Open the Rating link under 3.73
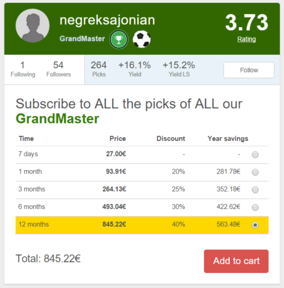Image resolution: width=284 pixels, height=288 pixels. click(x=247, y=39)
